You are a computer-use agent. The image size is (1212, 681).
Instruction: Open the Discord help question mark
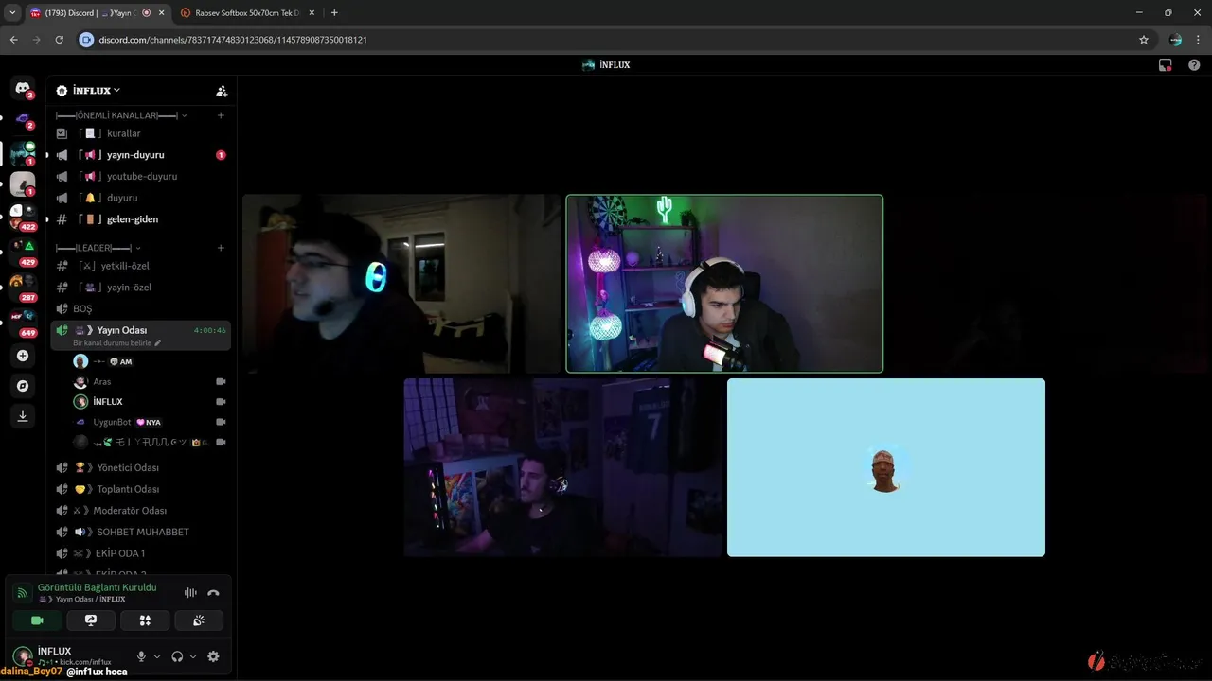pos(1194,65)
